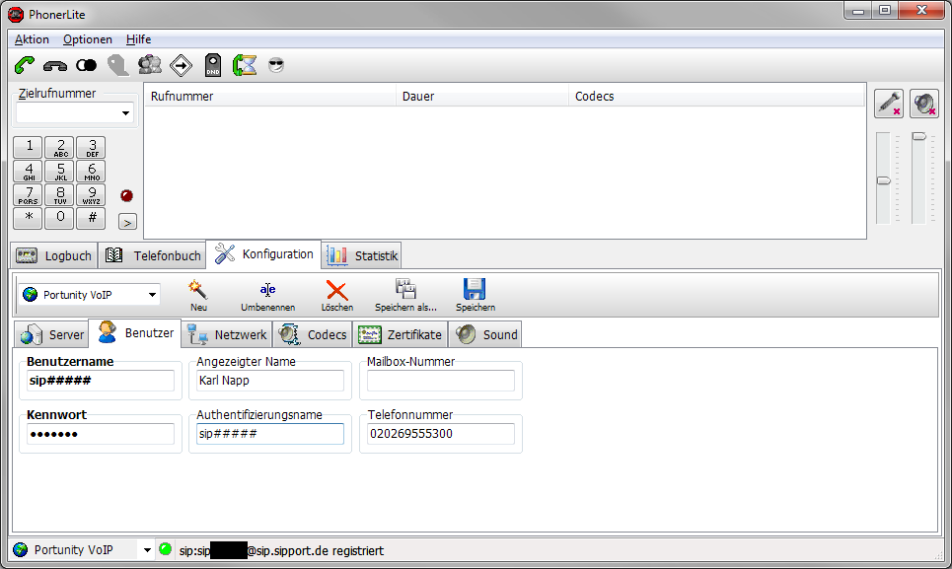Toggle the DND do-not-disturb tag

click(x=213, y=66)
